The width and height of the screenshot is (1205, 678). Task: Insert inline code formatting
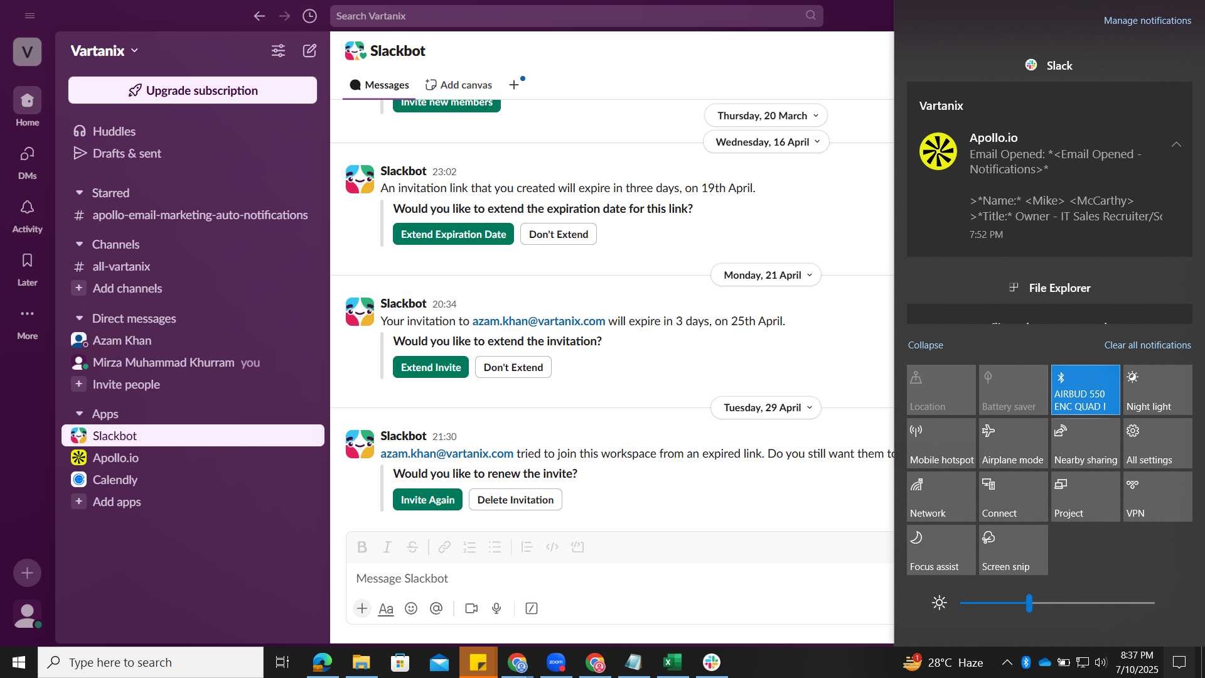[x=552, y=547]
